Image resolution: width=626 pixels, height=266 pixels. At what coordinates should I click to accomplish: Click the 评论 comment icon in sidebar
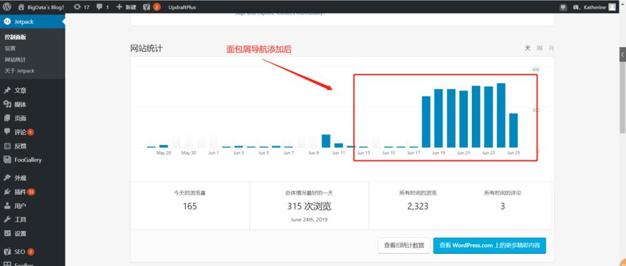(7, 132)
